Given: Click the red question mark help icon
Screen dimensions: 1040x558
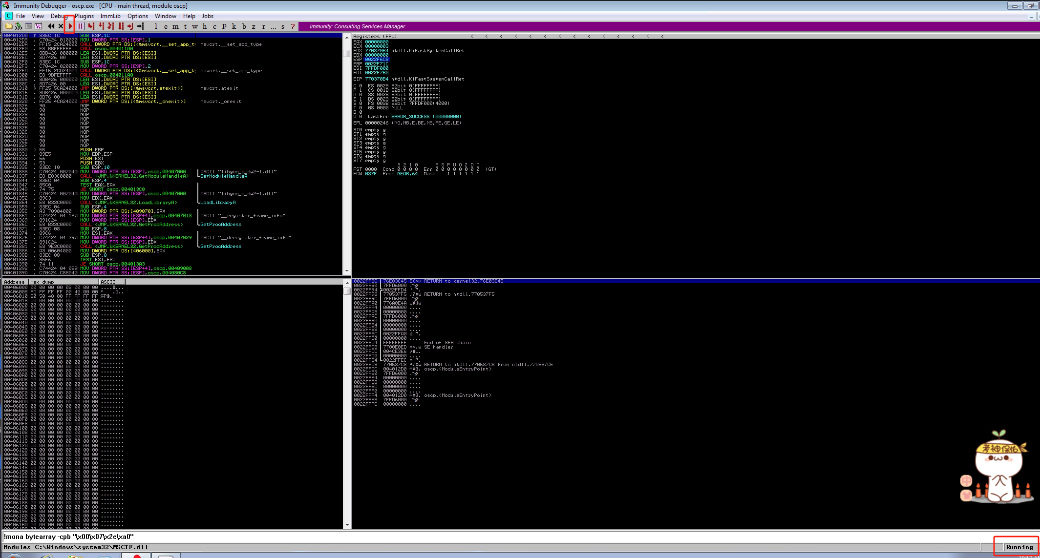Looking at the screenshot, I should pyautogui.click(x=293, y=26).
